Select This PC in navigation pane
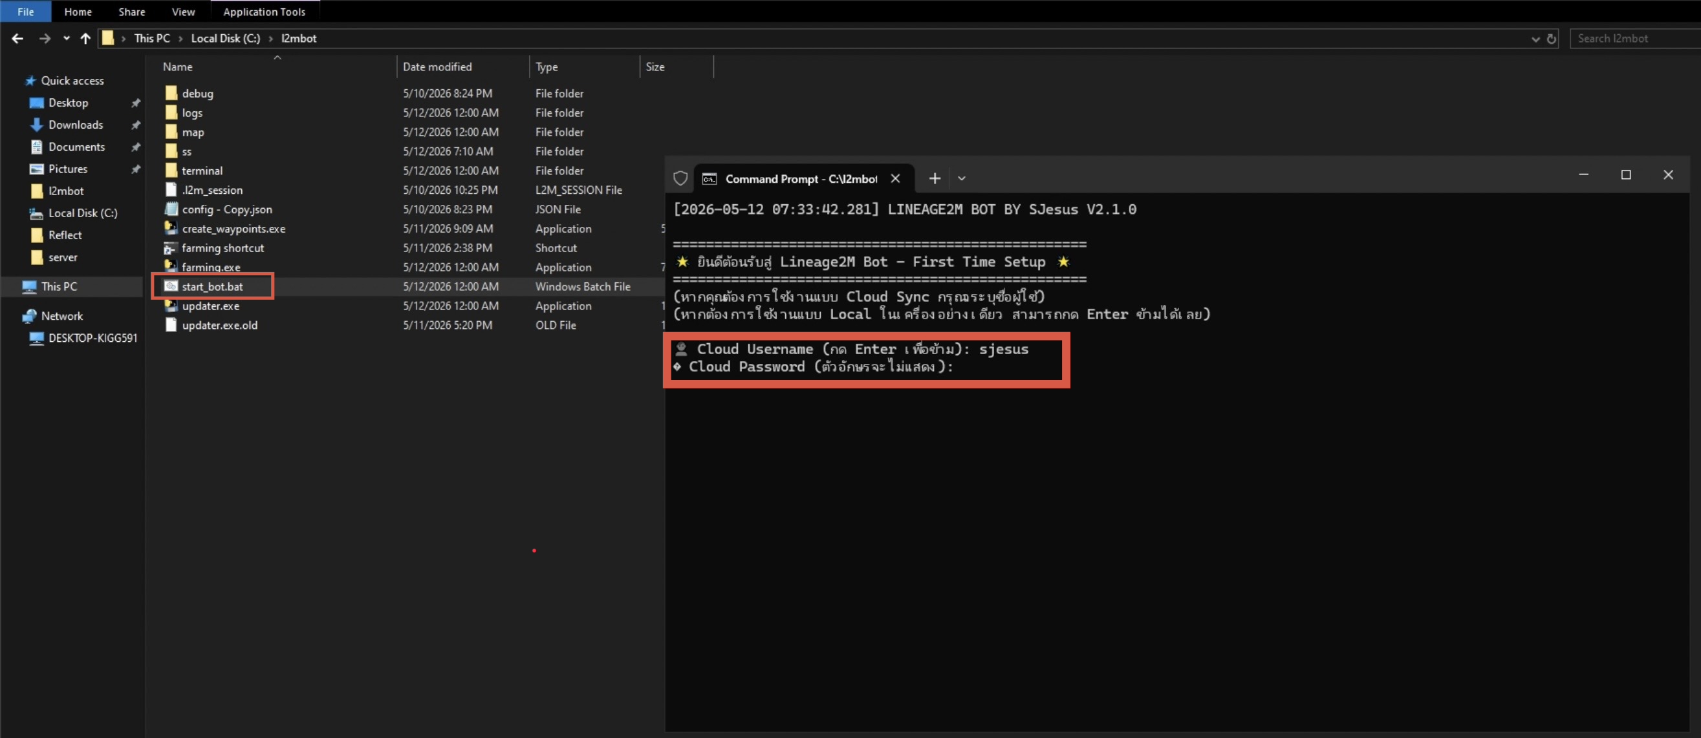 coord(59,286)
